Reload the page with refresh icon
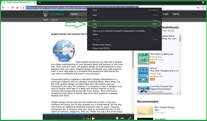The height and width of the screenshot is (121, 207). pyautogui.click(x=13, y=8)
